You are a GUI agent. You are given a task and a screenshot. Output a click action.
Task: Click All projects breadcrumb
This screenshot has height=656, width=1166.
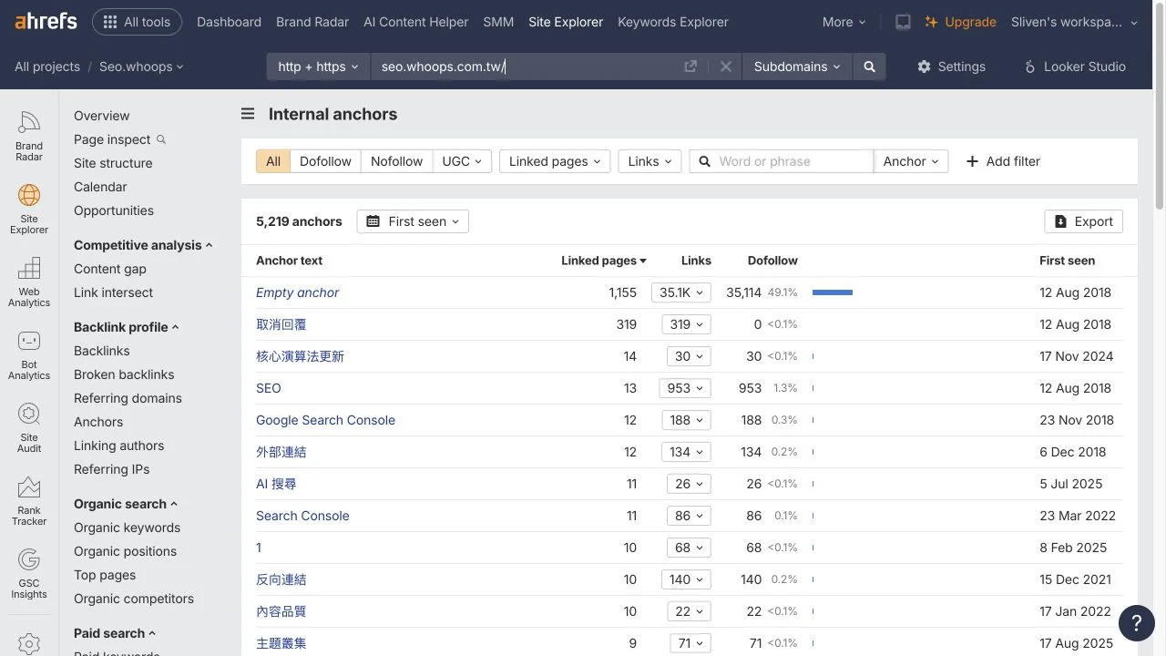(x=47, y=67)
